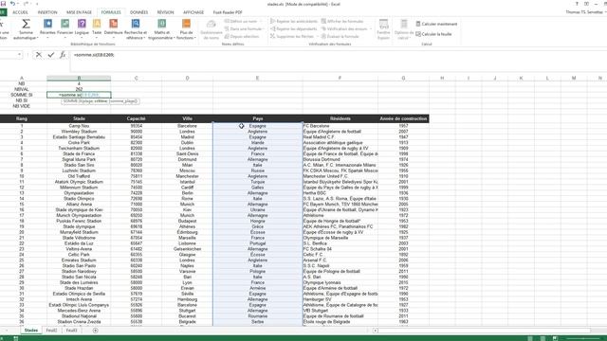Select the Camp Nou cell
Viewport: 607px width, 341px height.
(79, 126)
